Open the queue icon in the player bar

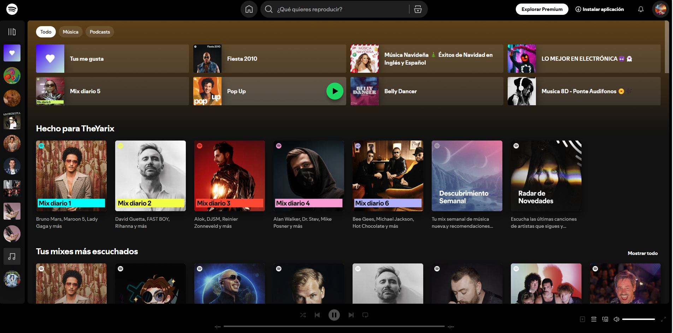(594, 319)
